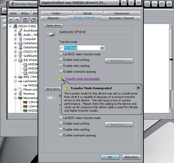174x163 pixels.
Task: Select DVD/CD-ROM drive icon in tree
Action: (20, 52)
